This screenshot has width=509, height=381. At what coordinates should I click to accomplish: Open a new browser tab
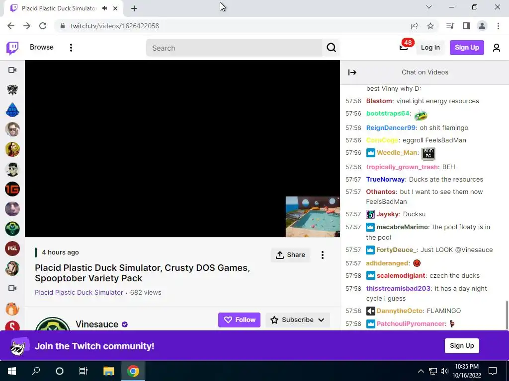point(134,9)
